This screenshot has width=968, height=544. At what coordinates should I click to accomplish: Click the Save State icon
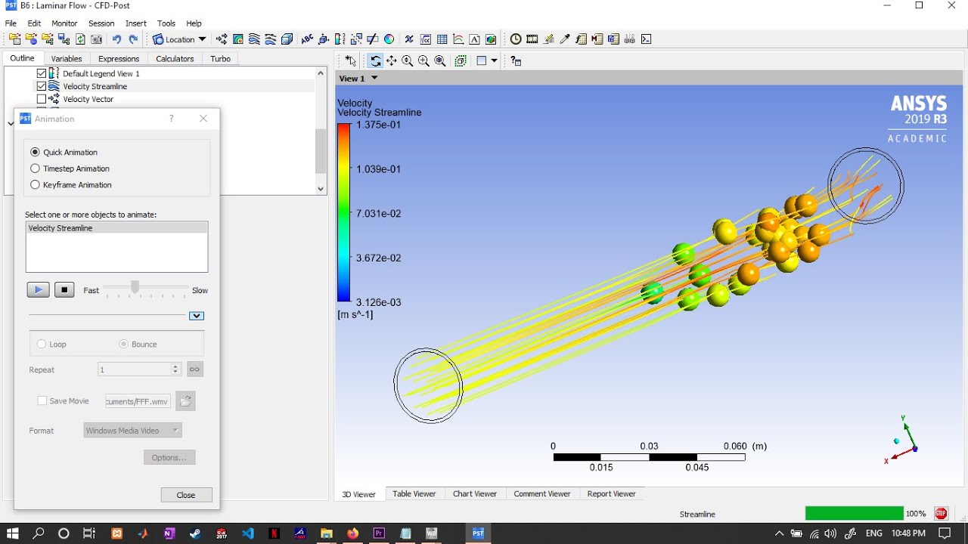[64, 39]
